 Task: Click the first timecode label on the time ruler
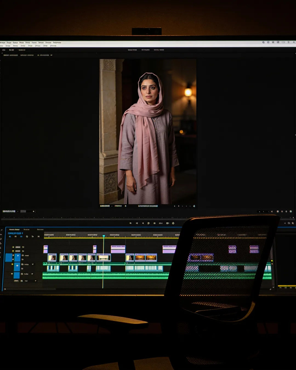point(49,235)
